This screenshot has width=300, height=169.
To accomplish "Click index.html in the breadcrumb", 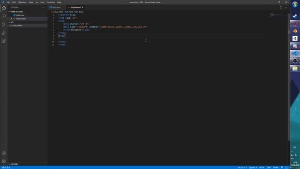I will [58, 12].
